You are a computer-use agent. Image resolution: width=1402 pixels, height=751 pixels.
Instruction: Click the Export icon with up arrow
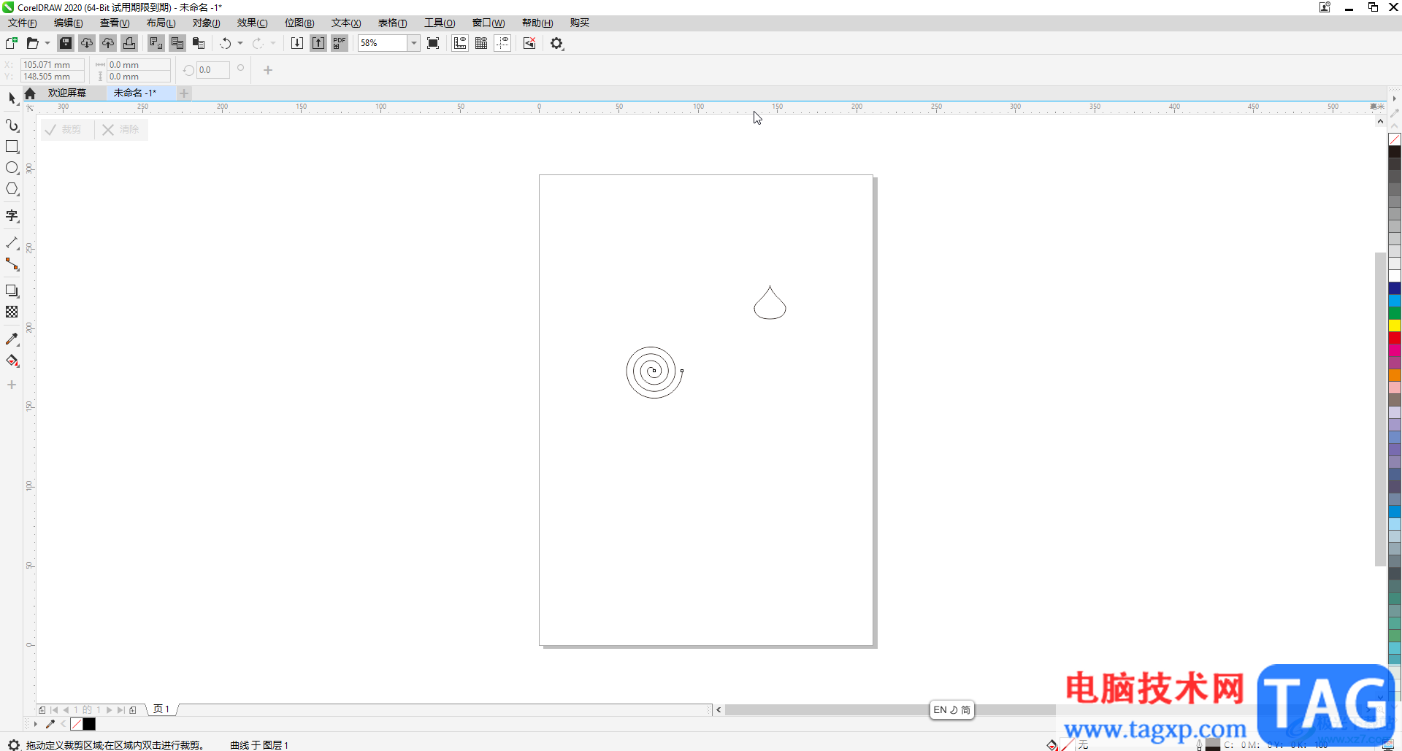click(x=318, y=43)
